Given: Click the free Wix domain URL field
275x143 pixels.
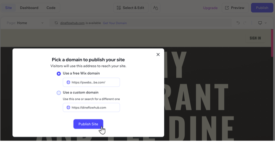Looking at the screenshot, I should click(x=91, y=82).
